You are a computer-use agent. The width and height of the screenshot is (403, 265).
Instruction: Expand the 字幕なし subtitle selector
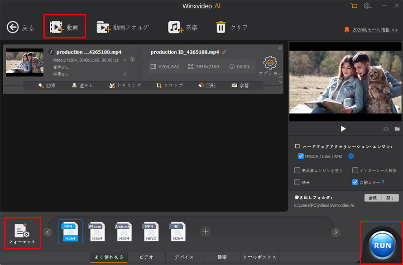[x=125, y=74]
